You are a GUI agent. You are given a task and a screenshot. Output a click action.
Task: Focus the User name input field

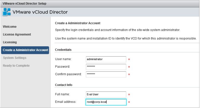[106, 59]
